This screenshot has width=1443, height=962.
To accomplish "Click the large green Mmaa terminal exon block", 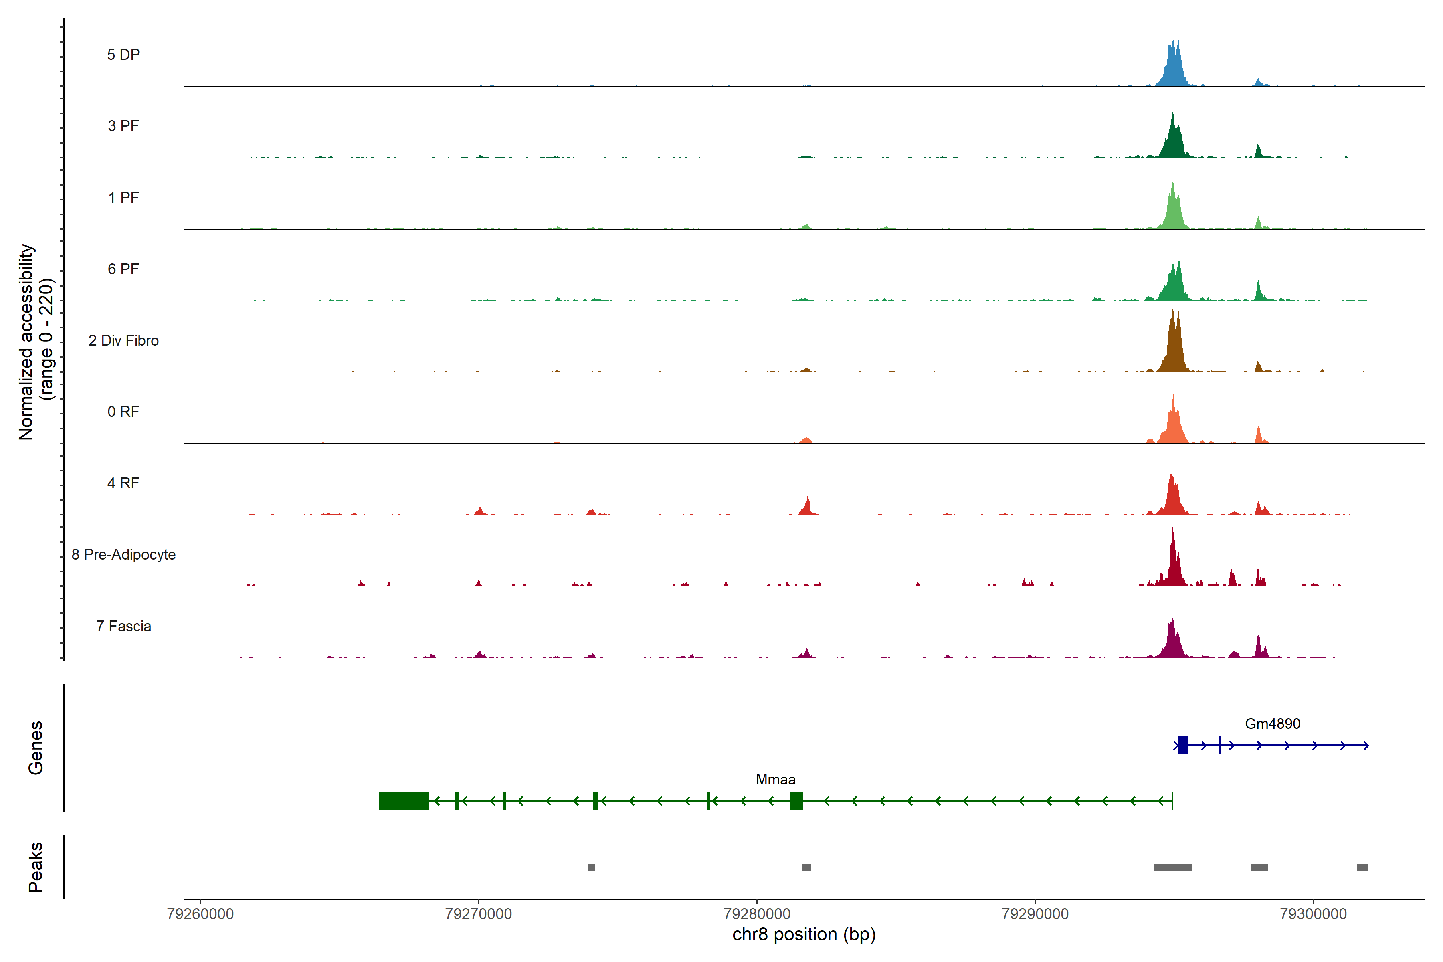I will point(404,800).
